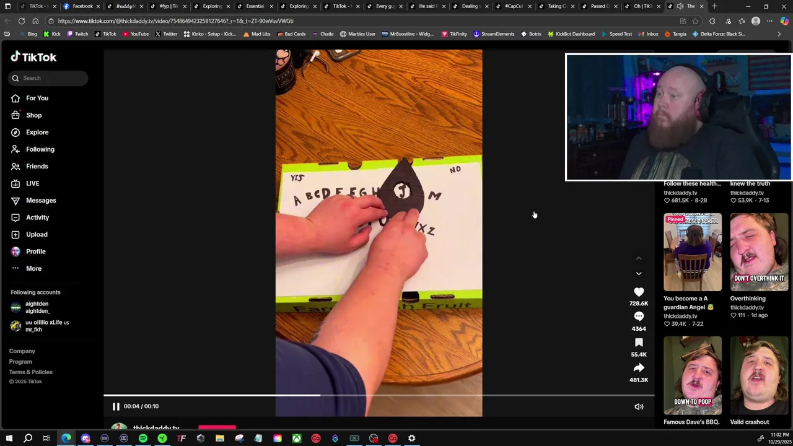Open the Valid crashout video thumbnail
The image size is (793, 446).
click(759, 375)
